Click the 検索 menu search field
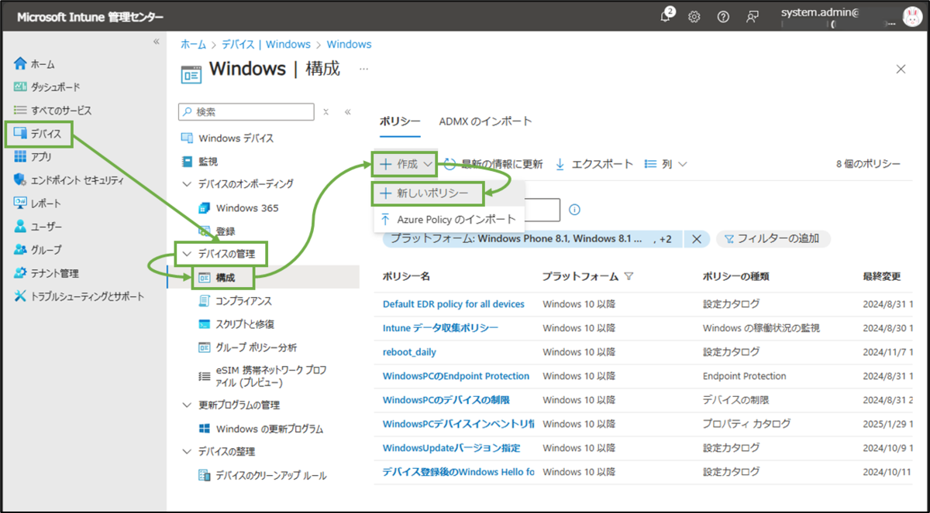Viewport: 930px width, 513px height. (246, 111)
